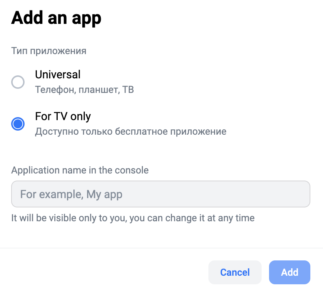Click the Телефон, планшет, ТВ description

[x=84, y=90]
